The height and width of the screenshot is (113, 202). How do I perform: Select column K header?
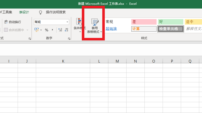click(x=63, y=61)
